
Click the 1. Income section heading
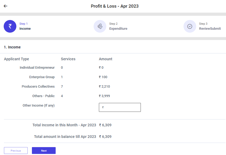click(x=12, y=47)
